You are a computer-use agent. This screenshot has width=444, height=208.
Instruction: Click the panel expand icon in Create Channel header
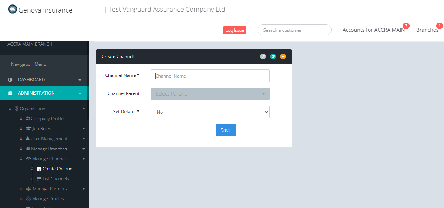[x=263, y=57]
